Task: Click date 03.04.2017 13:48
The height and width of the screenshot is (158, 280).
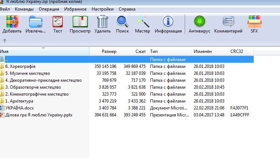Action: point(209,115)
